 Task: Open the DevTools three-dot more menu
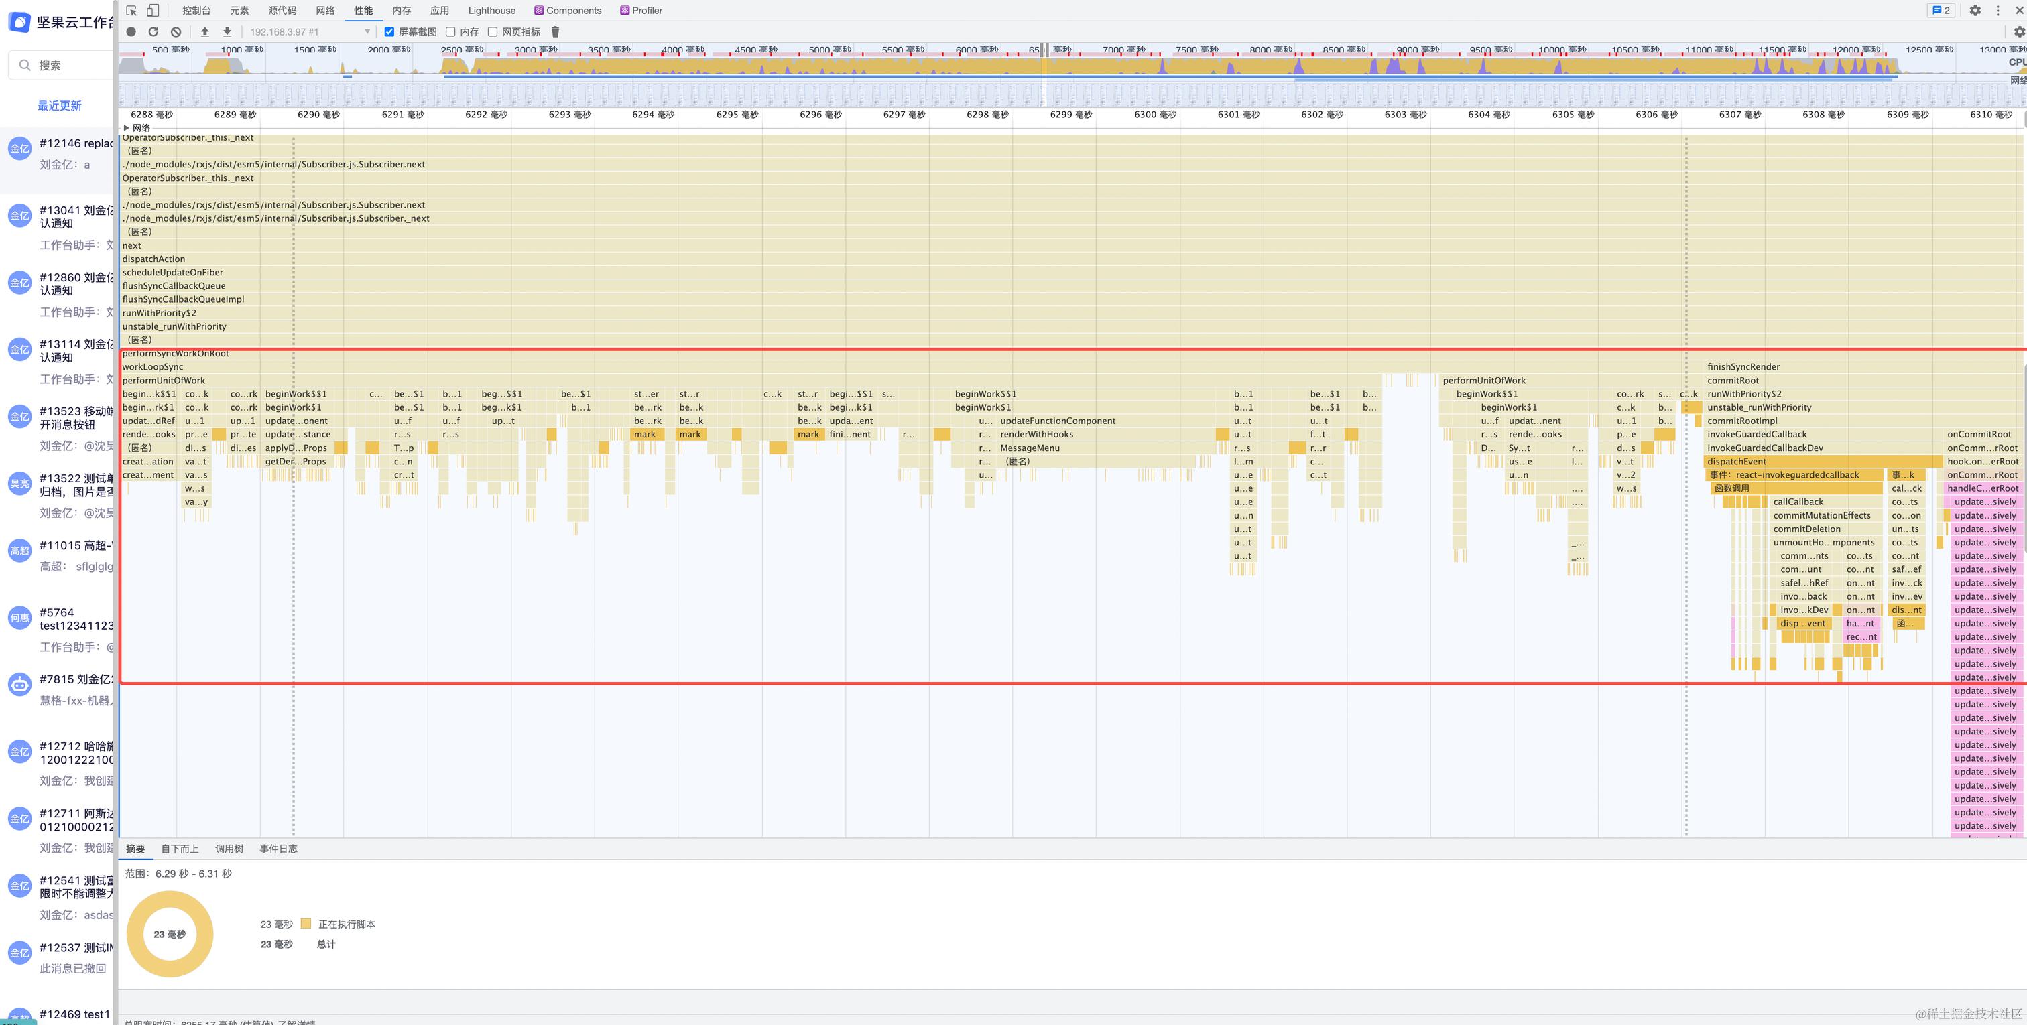[1997, 10]
